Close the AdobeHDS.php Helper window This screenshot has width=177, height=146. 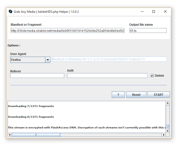[165, 11]
